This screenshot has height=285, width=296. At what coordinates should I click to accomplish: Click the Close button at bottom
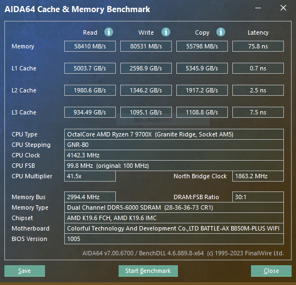tap(271, 271)
